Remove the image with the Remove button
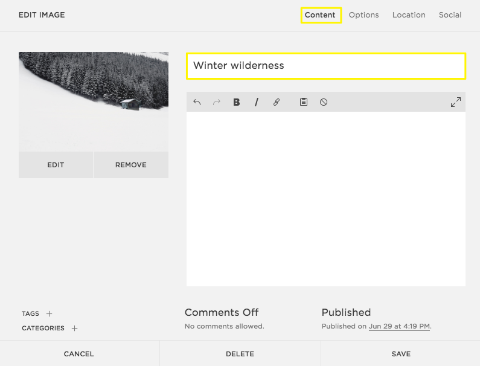Screen dimensions: 480x366 131,165
